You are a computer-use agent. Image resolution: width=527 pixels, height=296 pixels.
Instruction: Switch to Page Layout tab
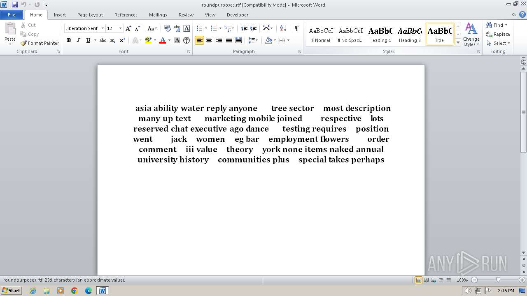coord(90,15)
